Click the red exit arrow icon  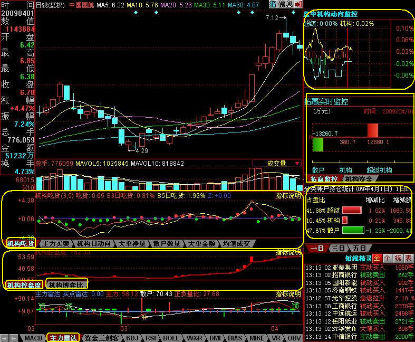[x=298, y=4]
